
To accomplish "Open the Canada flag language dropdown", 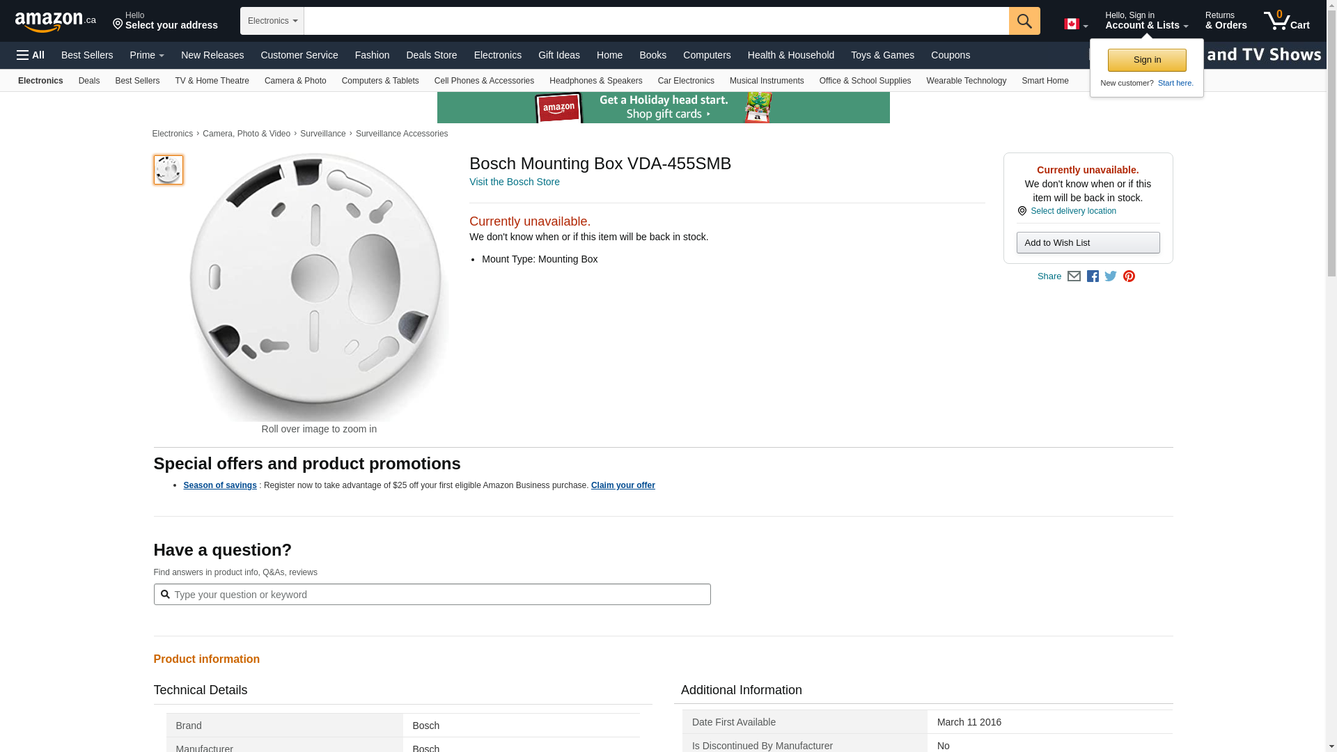I will point(1075,24).
